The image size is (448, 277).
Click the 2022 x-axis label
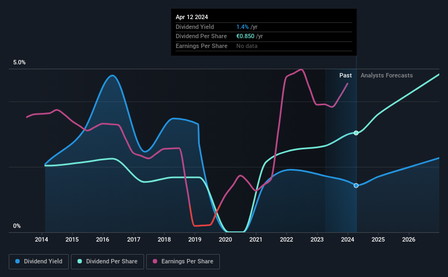[x=286, y=239]
